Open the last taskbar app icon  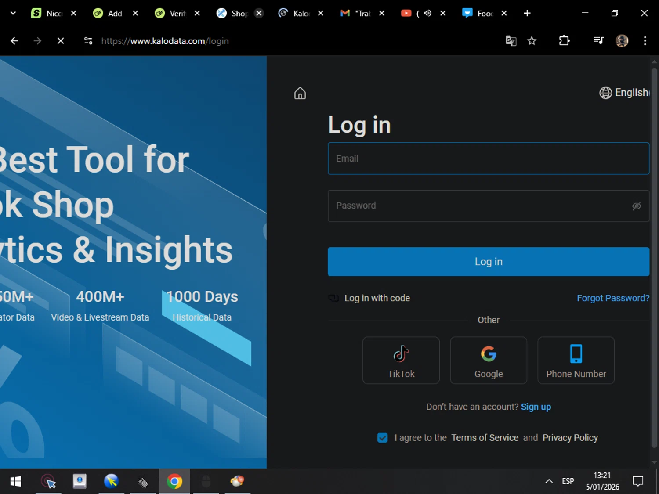pos(237,481)
